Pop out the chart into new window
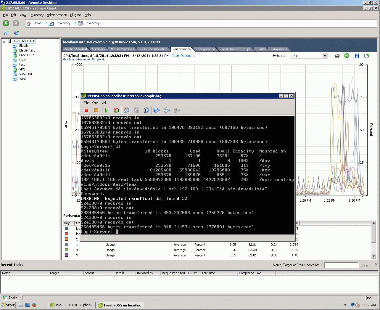This screenshot has height=310, width=380. 367,56
